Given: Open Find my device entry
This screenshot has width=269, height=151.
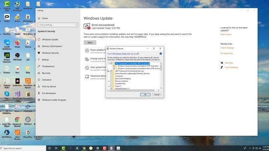Looking at the screenshot, I should pyautogui.click(x=49, y=86).
